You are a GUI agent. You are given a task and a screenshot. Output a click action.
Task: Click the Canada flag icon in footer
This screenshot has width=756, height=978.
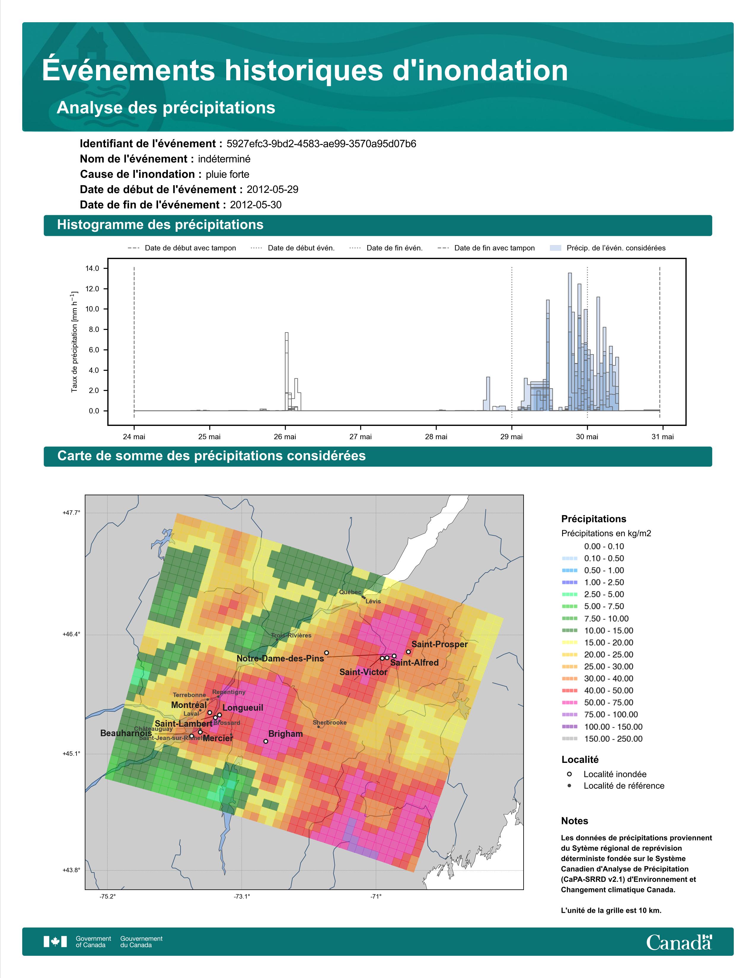coord(55,942)
